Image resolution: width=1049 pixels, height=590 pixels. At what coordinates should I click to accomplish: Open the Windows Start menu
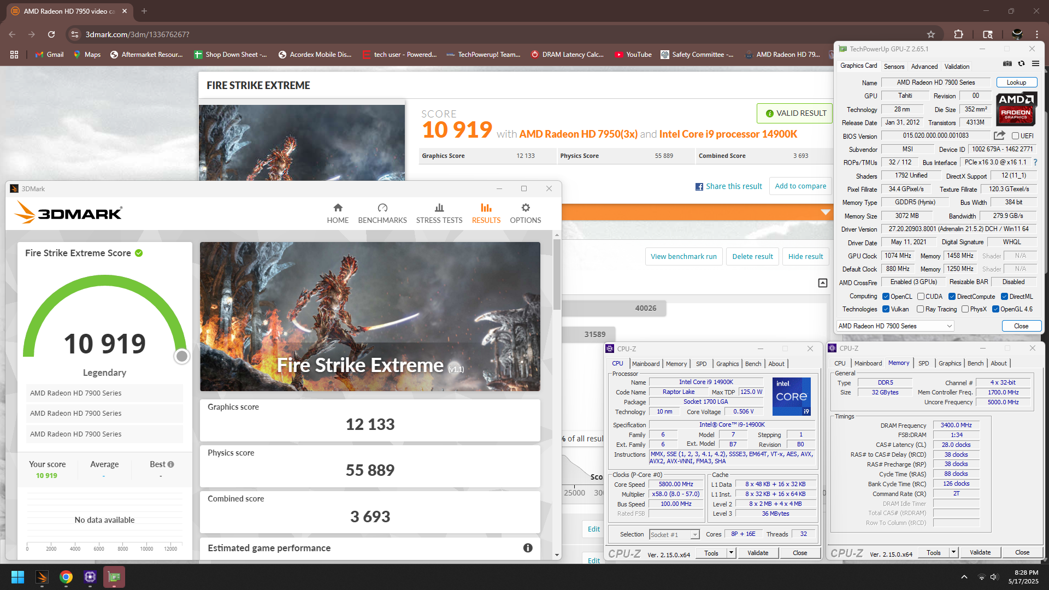point(17,577)
